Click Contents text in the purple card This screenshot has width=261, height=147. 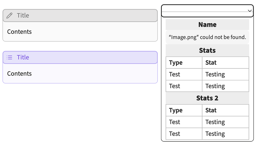19,73
